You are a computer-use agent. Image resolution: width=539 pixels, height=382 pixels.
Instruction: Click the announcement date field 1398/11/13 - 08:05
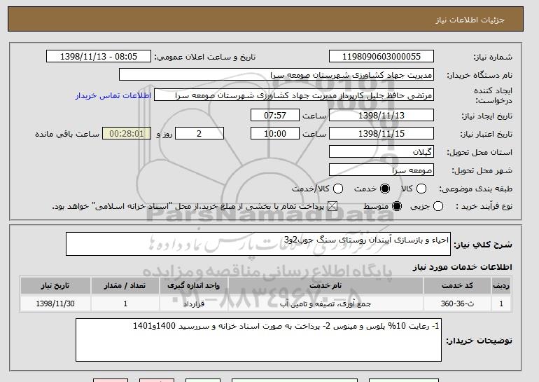click(99, 57)
